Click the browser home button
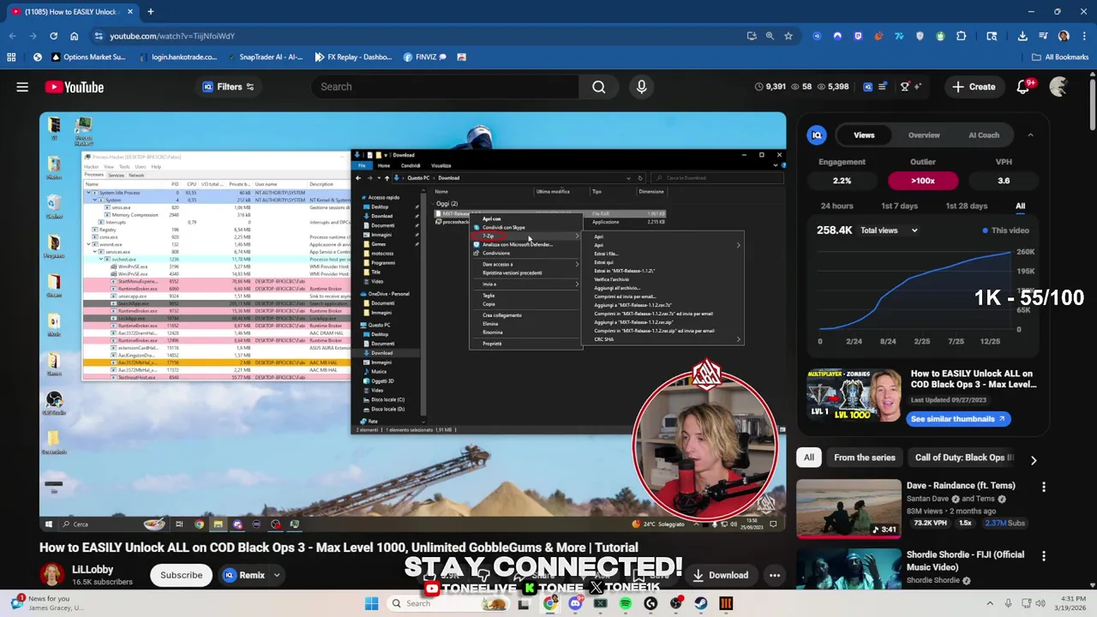 tap(74, 36)
